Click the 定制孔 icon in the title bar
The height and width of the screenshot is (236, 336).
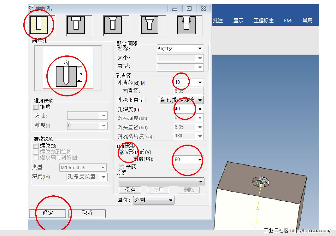(30, 8)
